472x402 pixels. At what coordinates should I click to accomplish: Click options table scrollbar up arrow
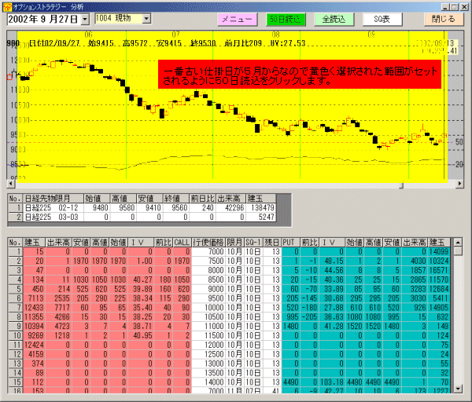click(458, 242)
